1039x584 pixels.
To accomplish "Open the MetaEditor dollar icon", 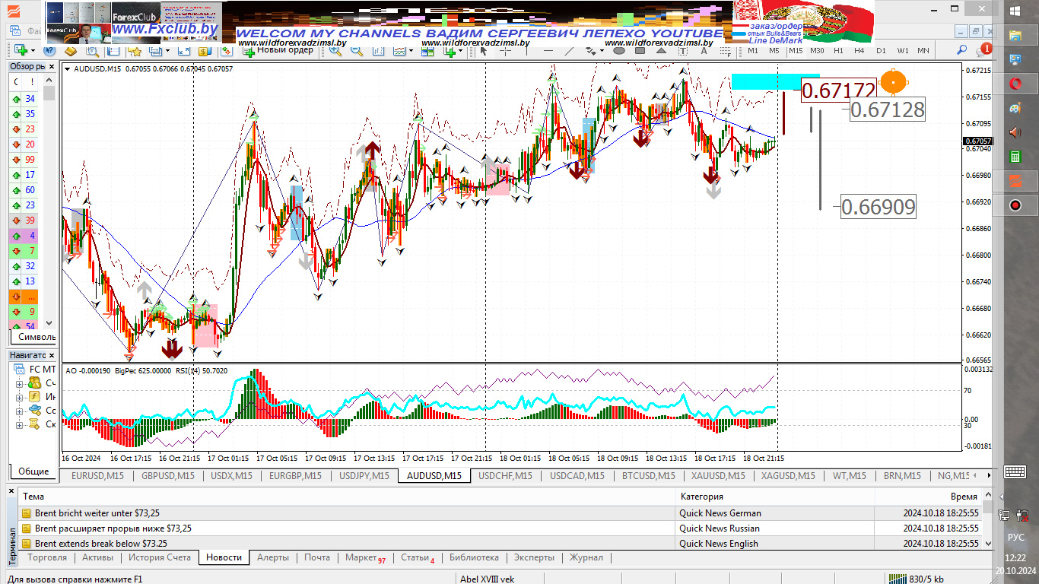I will 204,51.
